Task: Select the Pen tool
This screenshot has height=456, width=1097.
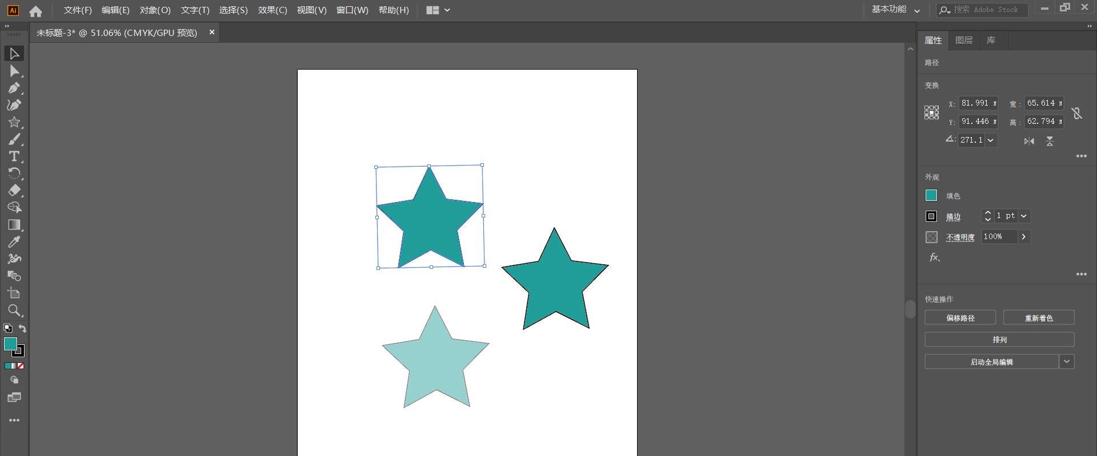Action: pos(14,88)
